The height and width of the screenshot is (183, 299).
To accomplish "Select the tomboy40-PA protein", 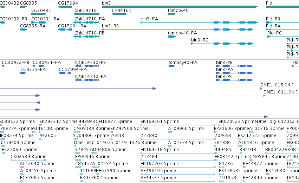I will (172, 66).
